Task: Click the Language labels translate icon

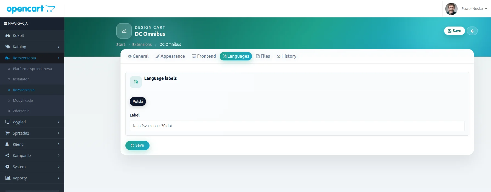Action: click(x=136, y=82)
